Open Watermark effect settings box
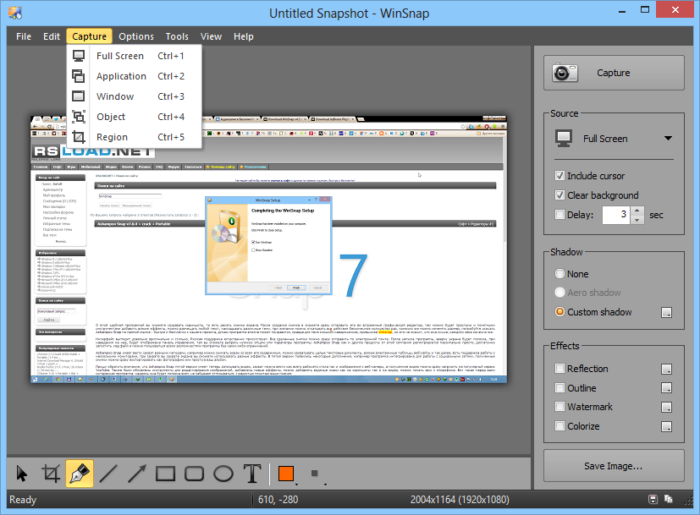 [x=666, y=407]
